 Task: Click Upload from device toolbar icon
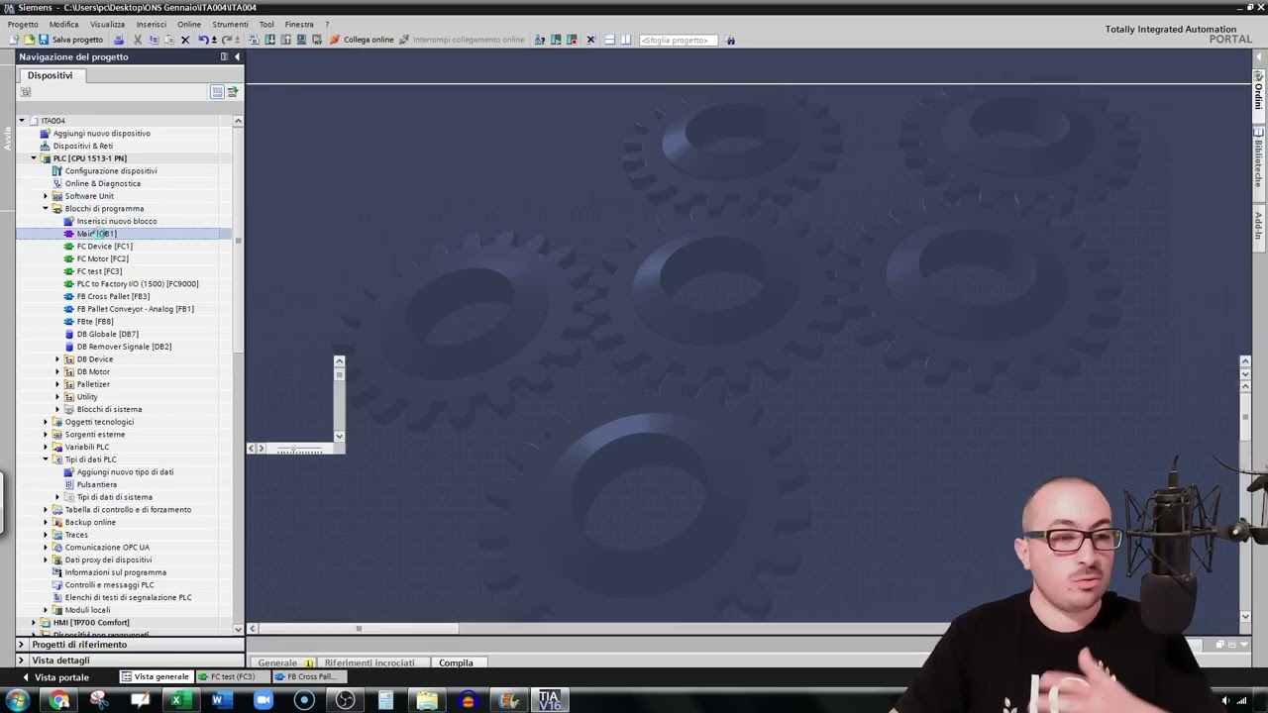click(x=286, y=40)
